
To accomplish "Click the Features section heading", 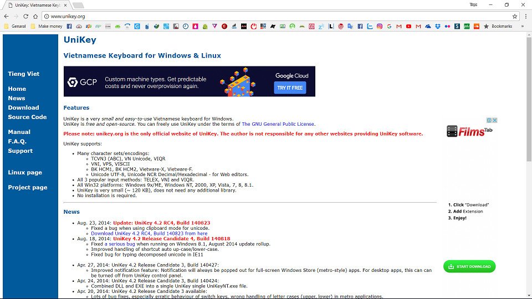I will click(x=76, y=108).
